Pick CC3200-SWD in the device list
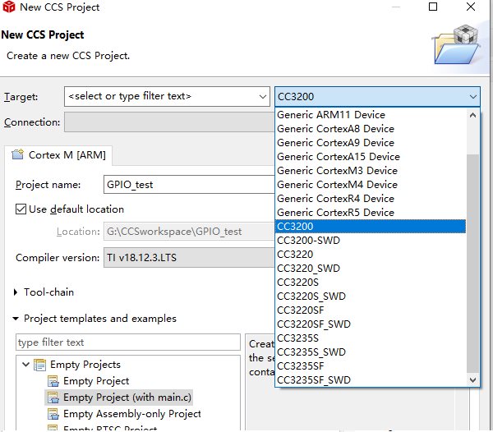 308,241
